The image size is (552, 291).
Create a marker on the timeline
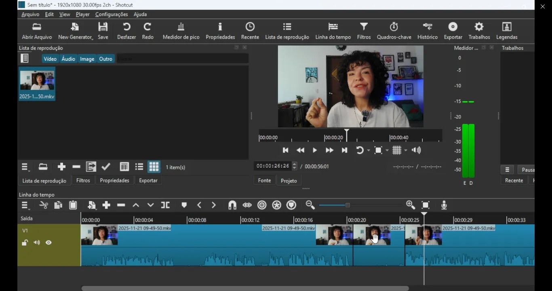coord(184,205)
